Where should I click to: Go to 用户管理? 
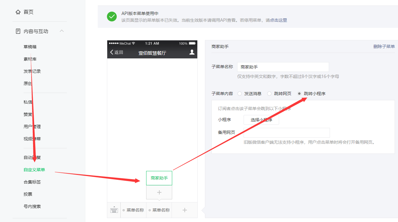[32, 127]
